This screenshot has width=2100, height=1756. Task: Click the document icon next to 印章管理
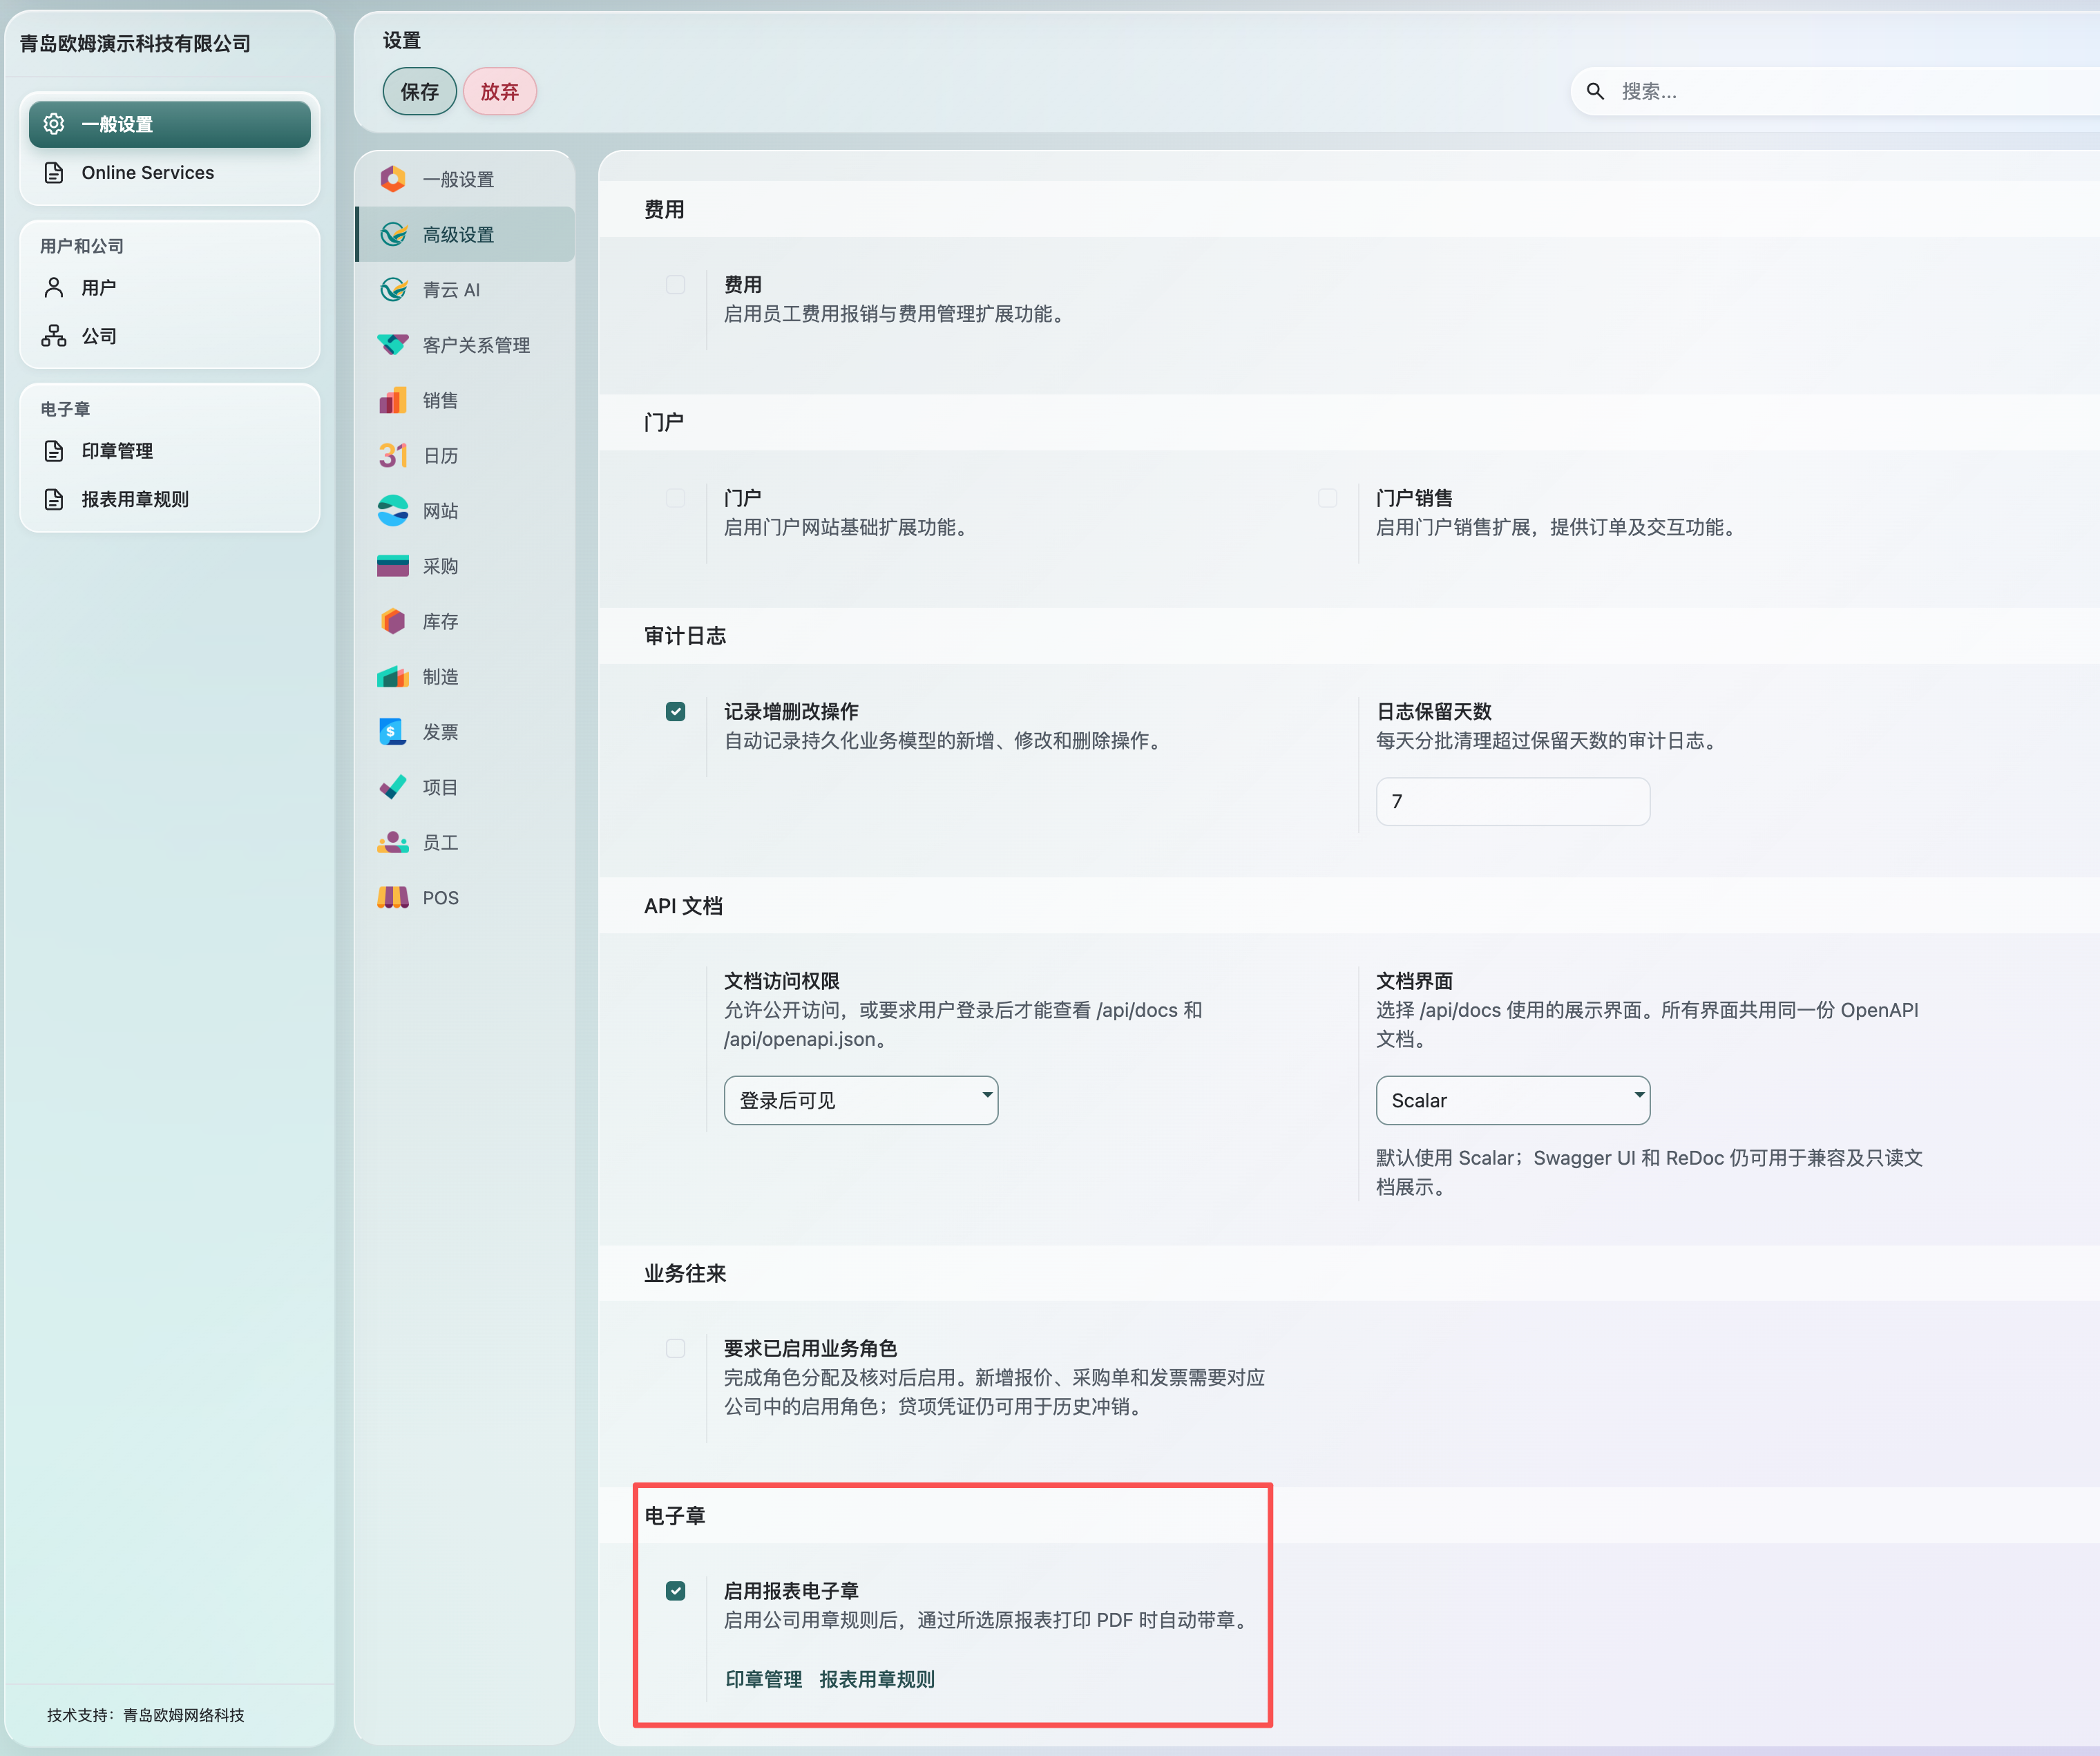pos(54,451)
